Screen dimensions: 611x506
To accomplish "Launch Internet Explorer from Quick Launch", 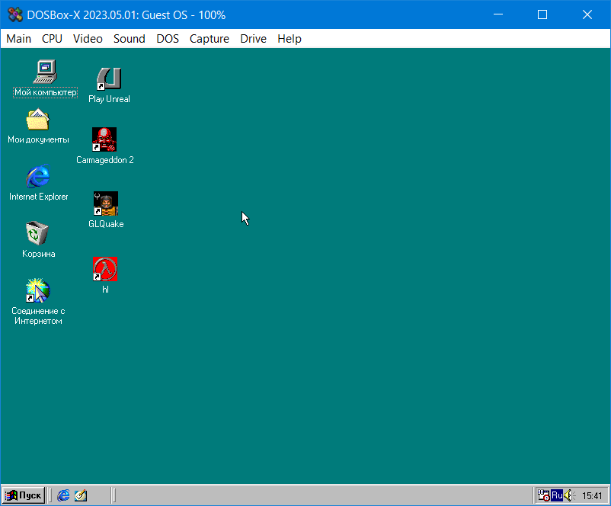I will tap(63, 495).
